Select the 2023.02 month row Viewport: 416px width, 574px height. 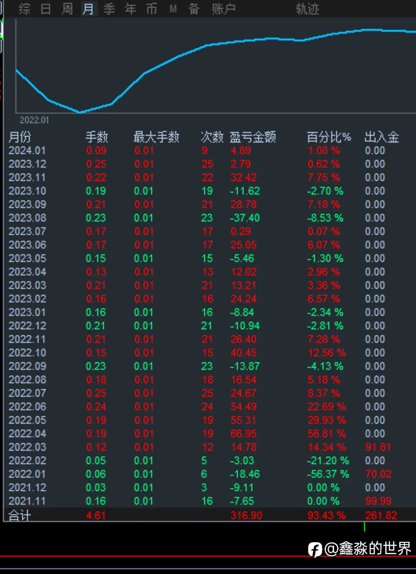pyautogui.click(x=209, y=299)
